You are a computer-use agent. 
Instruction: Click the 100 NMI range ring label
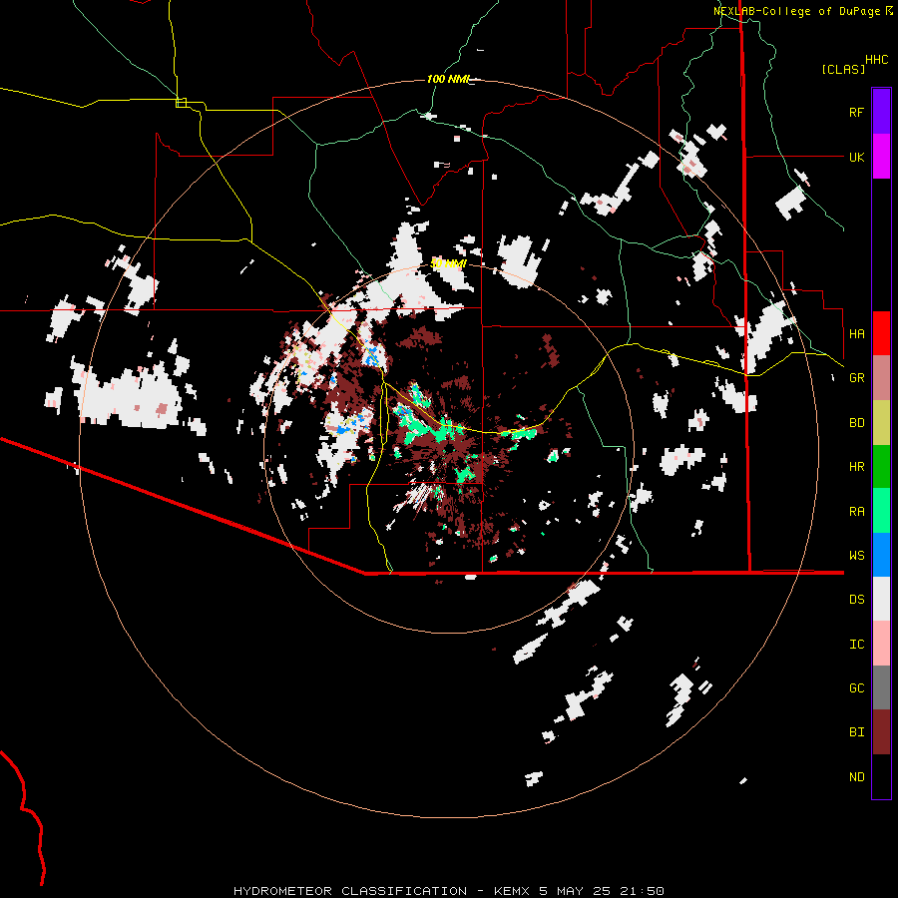click(448, 79)
